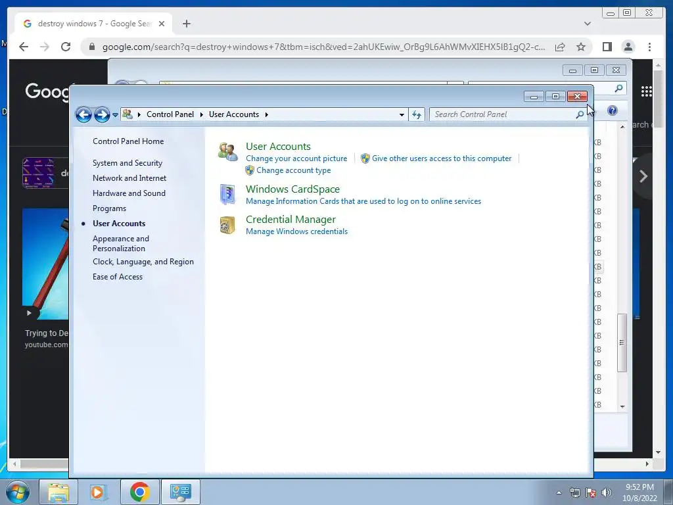
Task: Click the shield icon beside Change account type
Action: coord(250,170)
